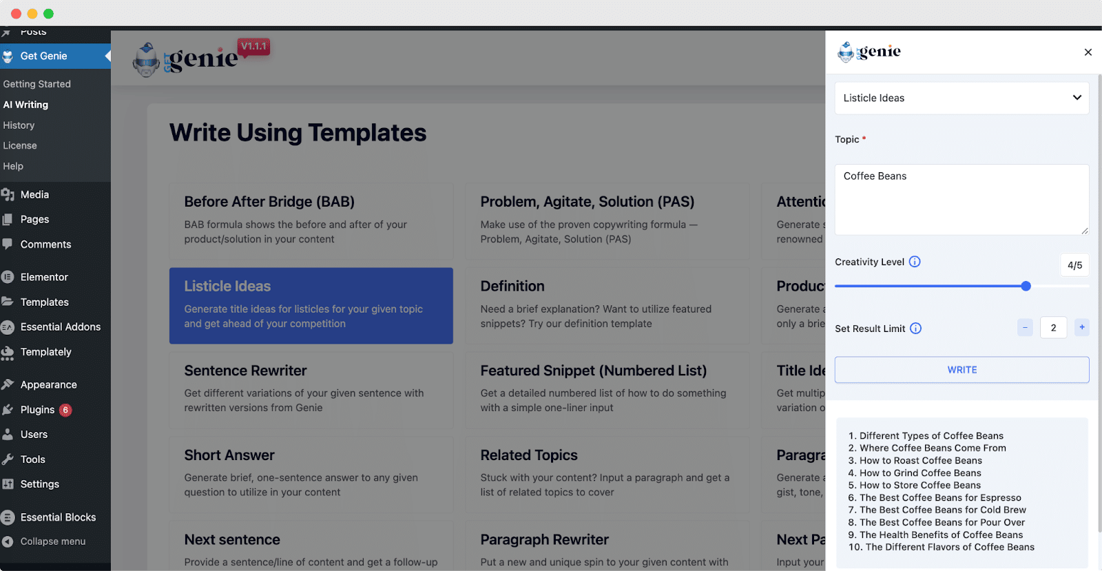
Task: Click the Creativity Level info icon
Action: (x=915, y=262)
